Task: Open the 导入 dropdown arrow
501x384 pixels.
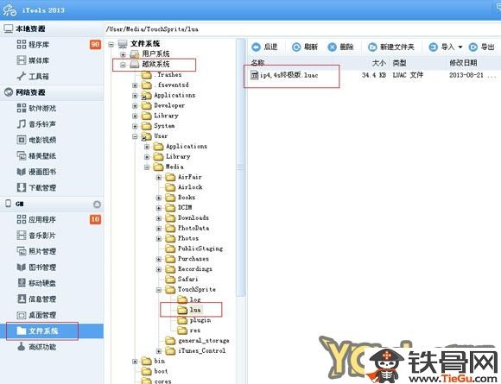Action: [x=460, y=47]
